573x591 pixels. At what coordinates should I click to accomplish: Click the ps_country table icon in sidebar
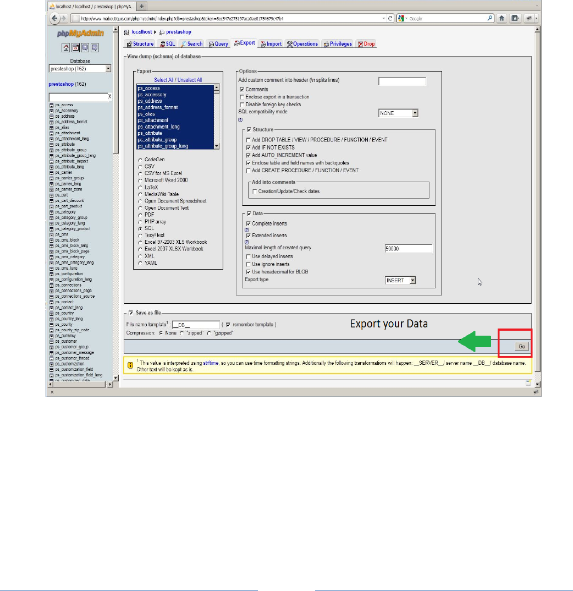click(x=52, y=313)
